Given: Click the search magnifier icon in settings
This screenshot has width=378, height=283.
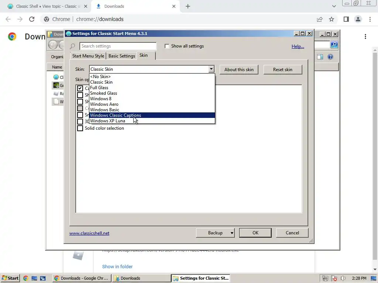Looking at the screenshot, I should tap(73, 46).
